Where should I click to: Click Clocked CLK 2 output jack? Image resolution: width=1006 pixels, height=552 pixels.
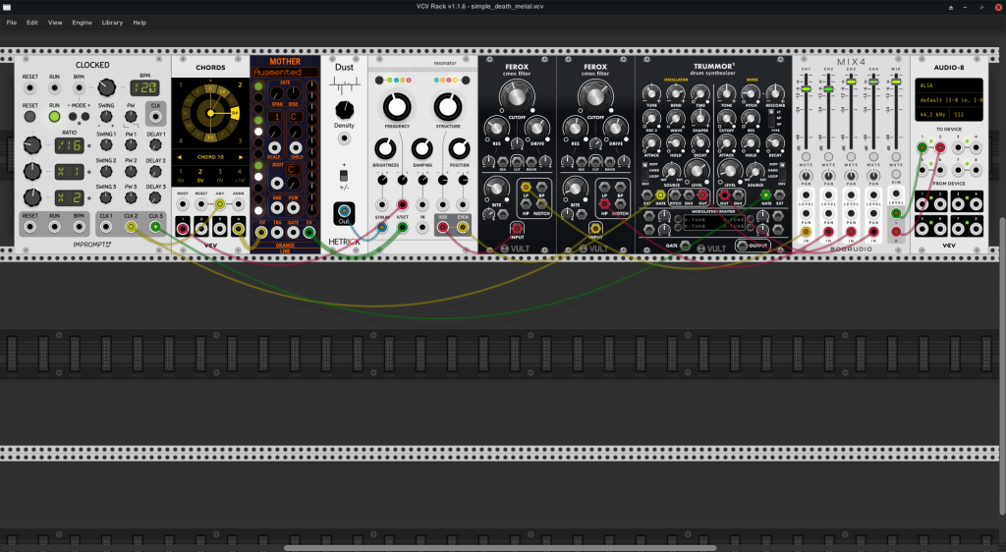pyautogui.click(x=131, y=226)
